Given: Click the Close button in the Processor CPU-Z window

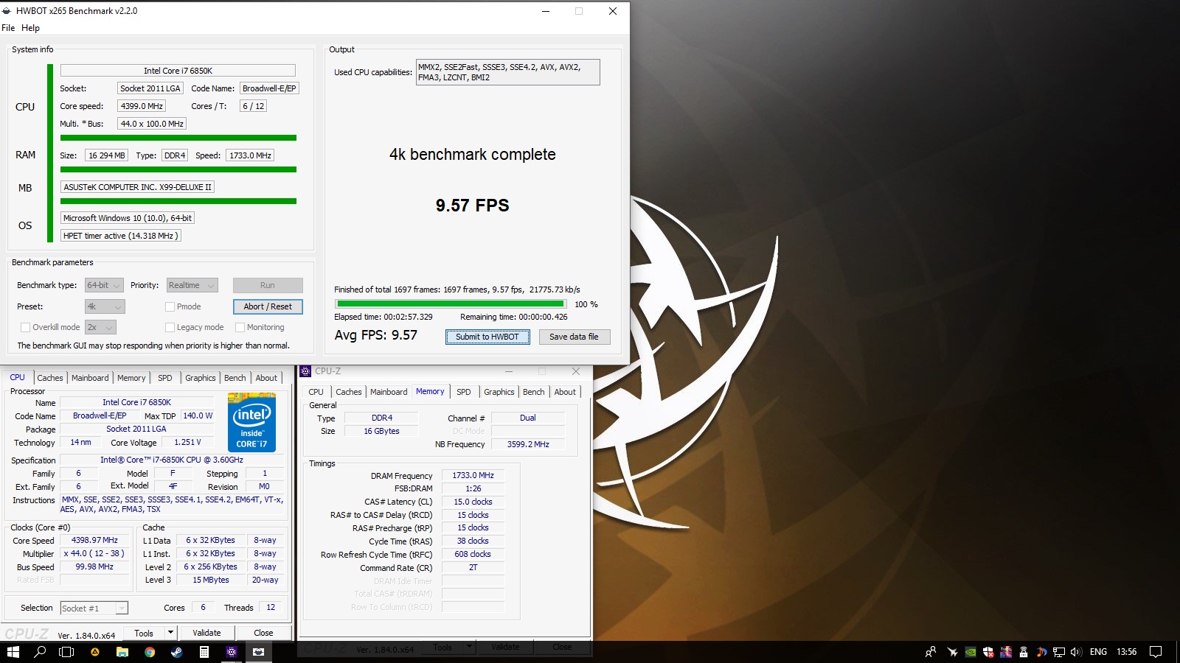Looking at the screenshot, I should (x=263, y=633).
